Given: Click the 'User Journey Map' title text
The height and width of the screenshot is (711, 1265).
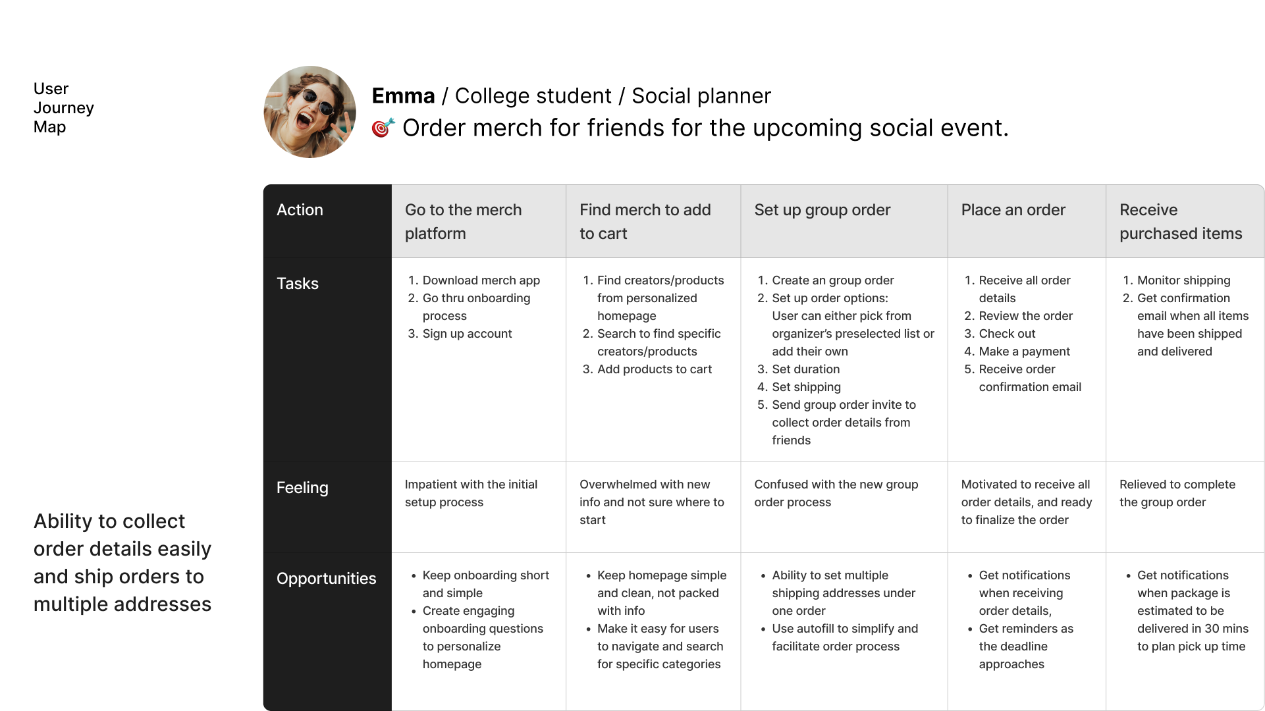Looking at the screenshot, I should tap(63, 108).
